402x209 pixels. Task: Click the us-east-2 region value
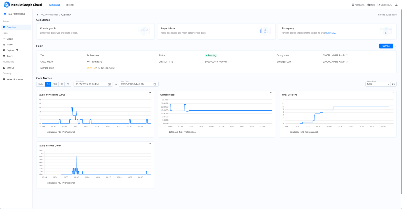pyautogui.click(x=97, y=62)
